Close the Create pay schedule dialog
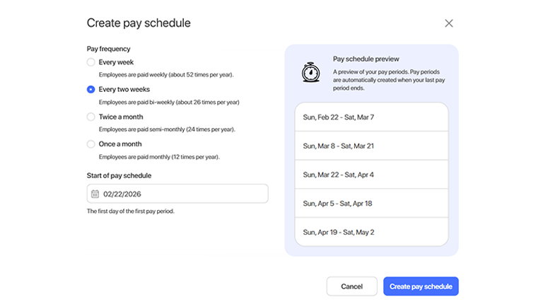This screenshot has width=536, height=304. 448,23
